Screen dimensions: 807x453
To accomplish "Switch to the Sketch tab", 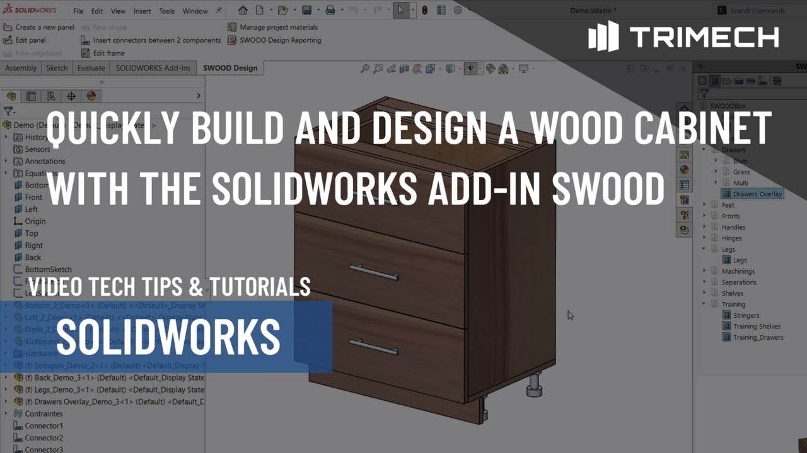I will (x=57, y=68).
